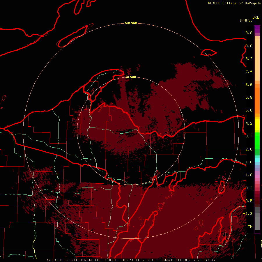Click the 2.6 scale value

pos(249,149)
